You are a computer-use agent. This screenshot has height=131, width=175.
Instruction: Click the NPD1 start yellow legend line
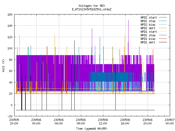[163, 32]
